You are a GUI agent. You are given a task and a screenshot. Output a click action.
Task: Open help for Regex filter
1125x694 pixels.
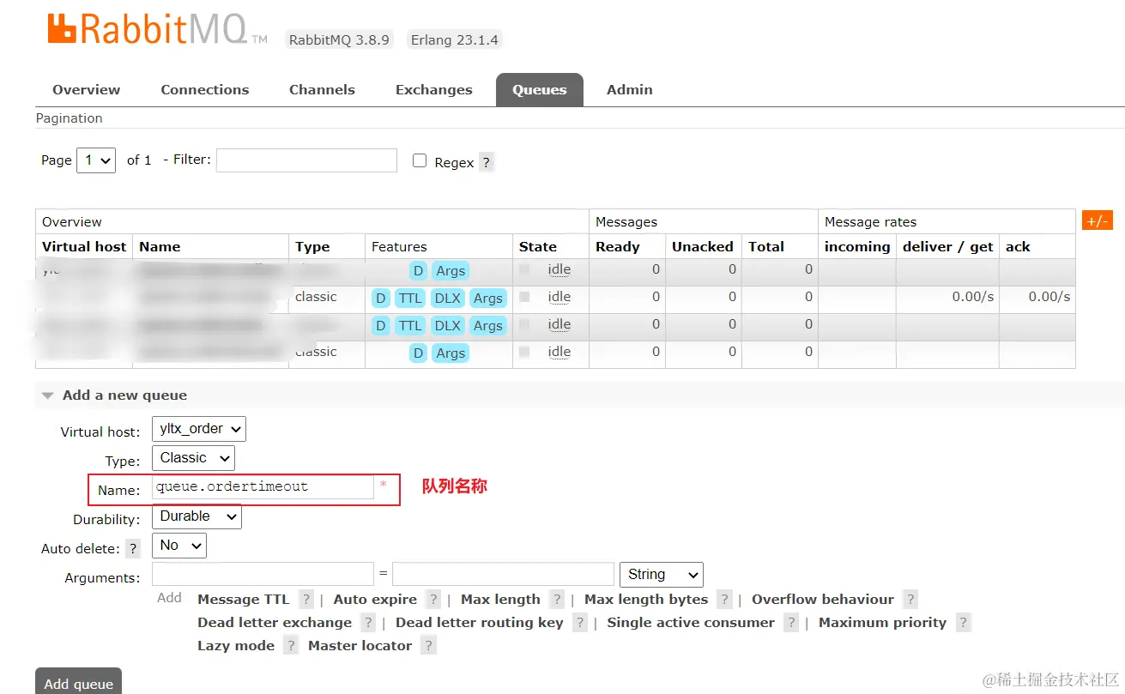487,162
